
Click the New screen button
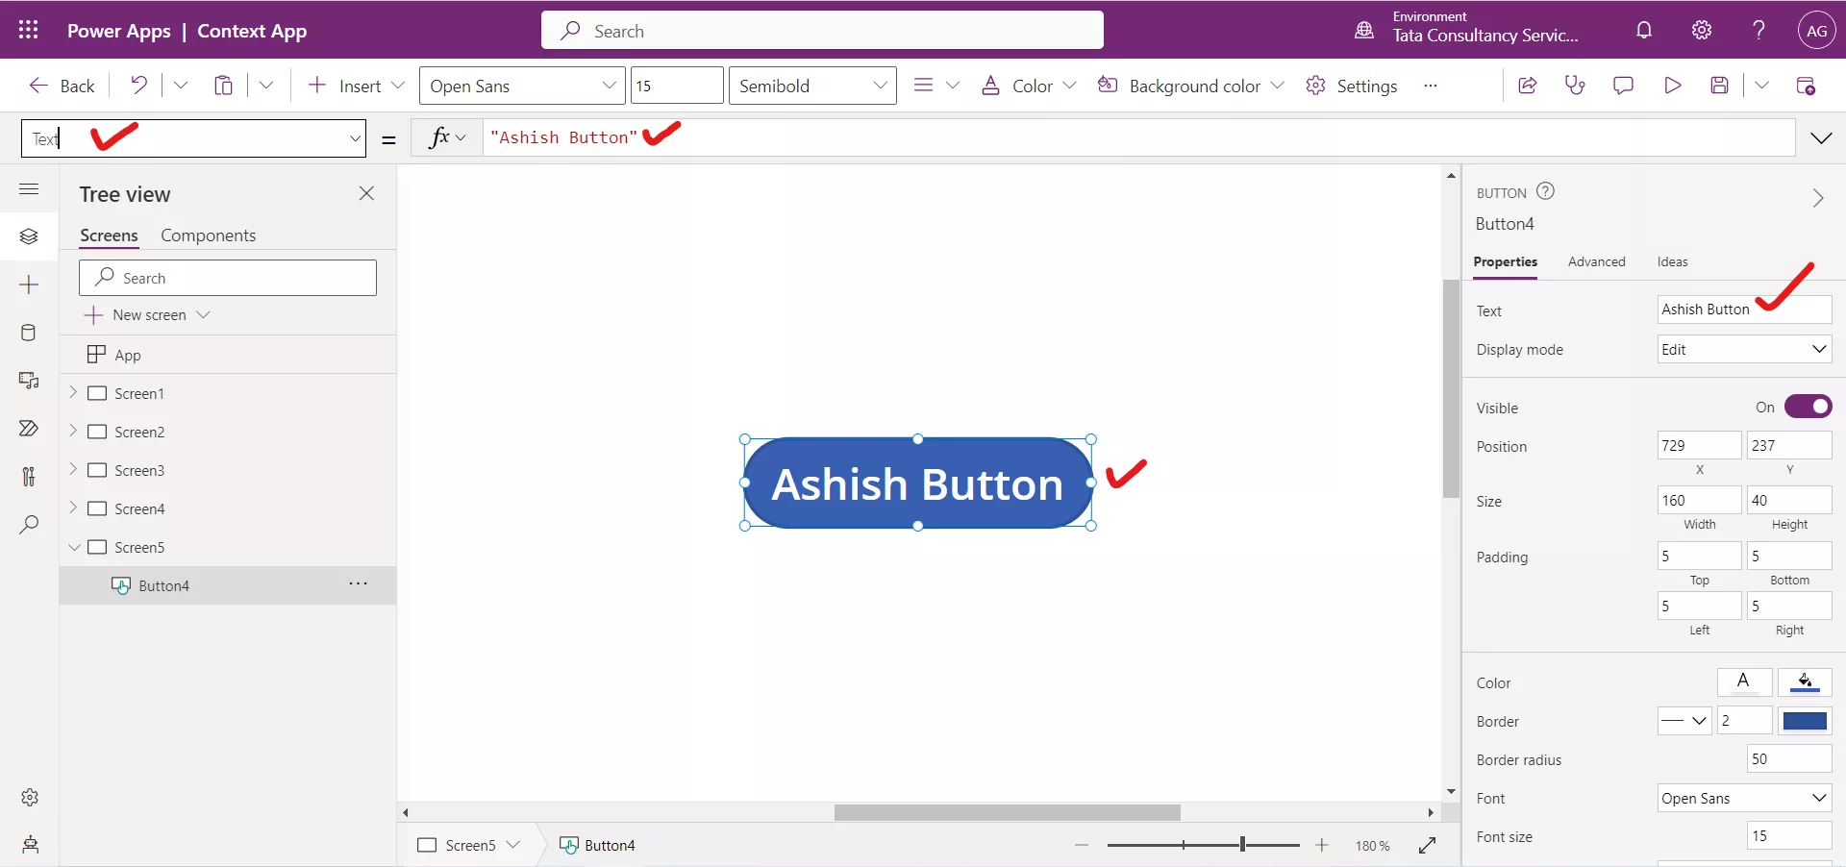(146, 314)
